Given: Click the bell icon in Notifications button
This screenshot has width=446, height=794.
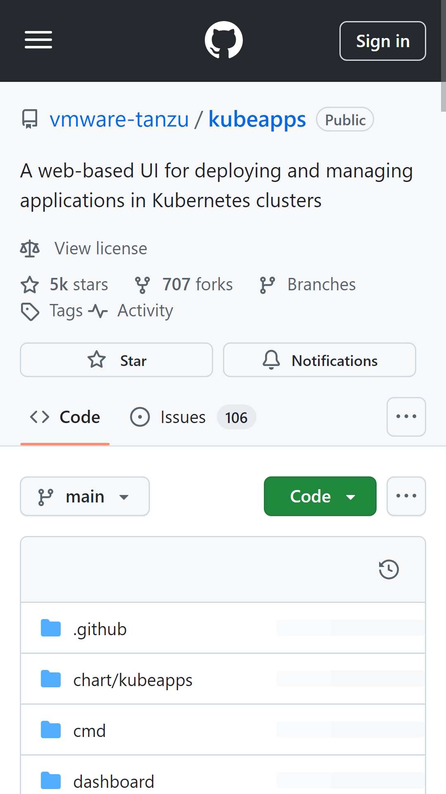Looking at the screenshot, I should pyautogui.click(x=271, y=360).
